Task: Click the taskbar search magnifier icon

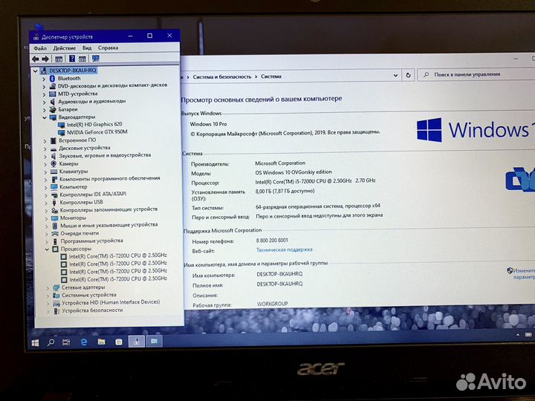Action: [51, 342]
